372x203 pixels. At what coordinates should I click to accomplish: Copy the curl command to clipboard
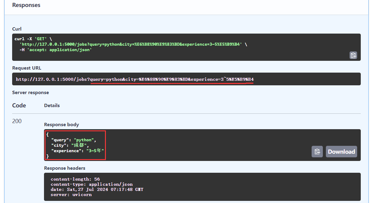tap(353, 55)
